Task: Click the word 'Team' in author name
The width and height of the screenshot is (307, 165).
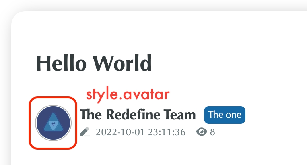Action: pos(180,115)
